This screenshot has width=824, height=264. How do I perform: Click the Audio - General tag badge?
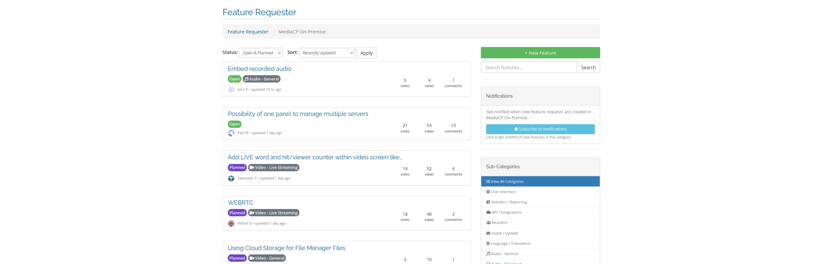point(261,79)
